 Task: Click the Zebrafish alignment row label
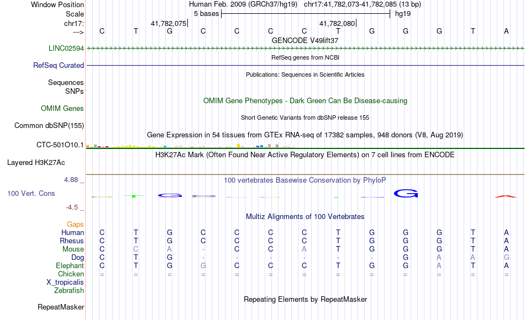click(69, 290)
